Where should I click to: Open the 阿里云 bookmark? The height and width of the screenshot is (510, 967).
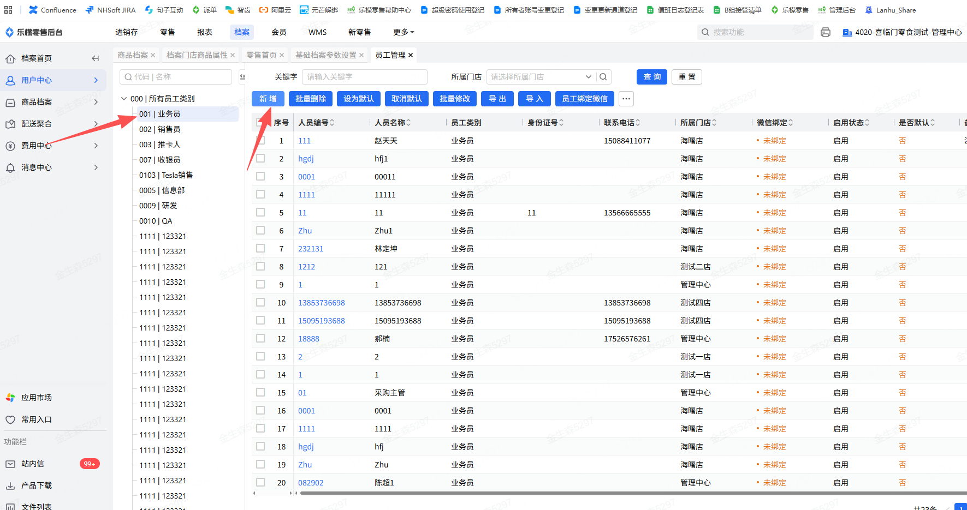[x=275, y=10]
